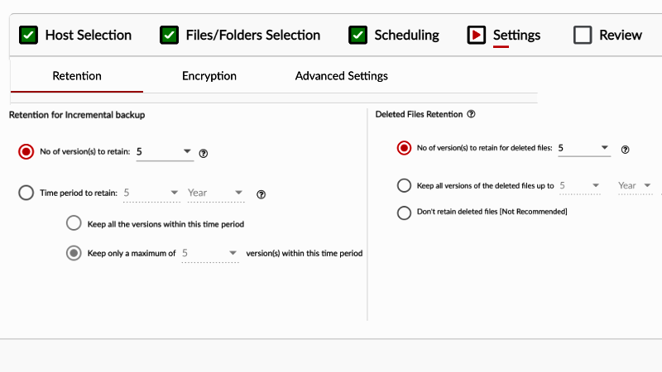Click the empty Review step box icon

tap(583, 35)
